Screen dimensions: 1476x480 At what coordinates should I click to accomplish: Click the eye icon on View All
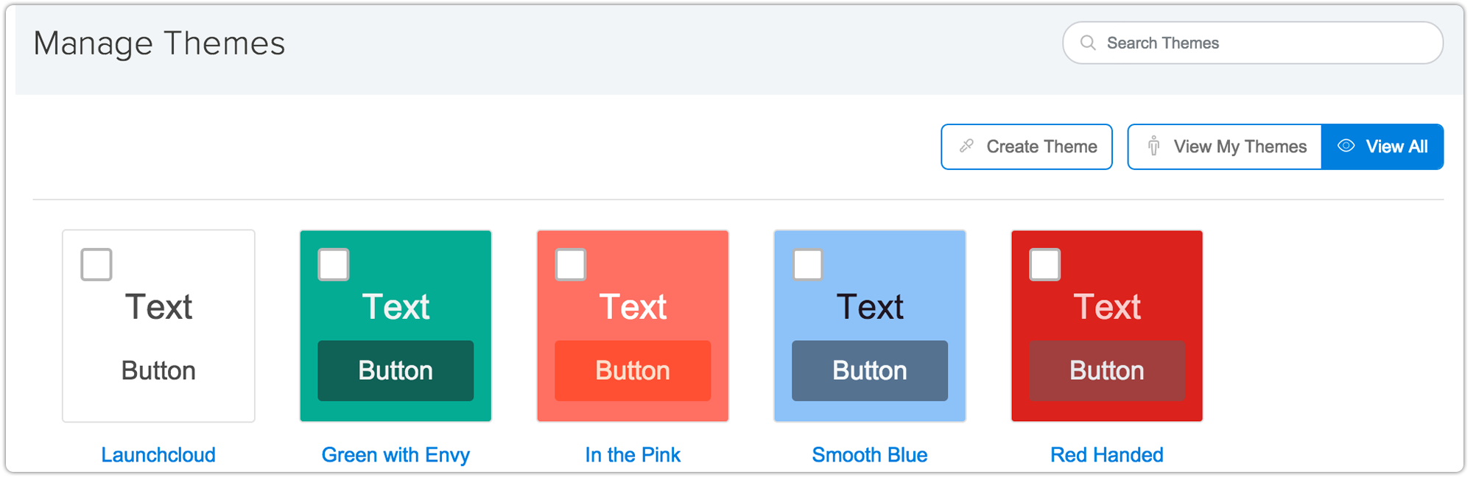pyautogui.click(x=1346, y=146)
